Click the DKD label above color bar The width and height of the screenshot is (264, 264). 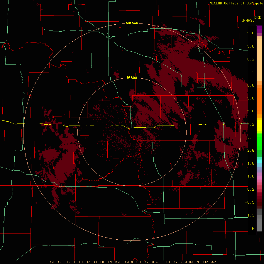coord(258,18)
